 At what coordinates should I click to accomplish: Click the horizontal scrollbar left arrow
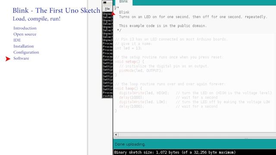(116, 135)
